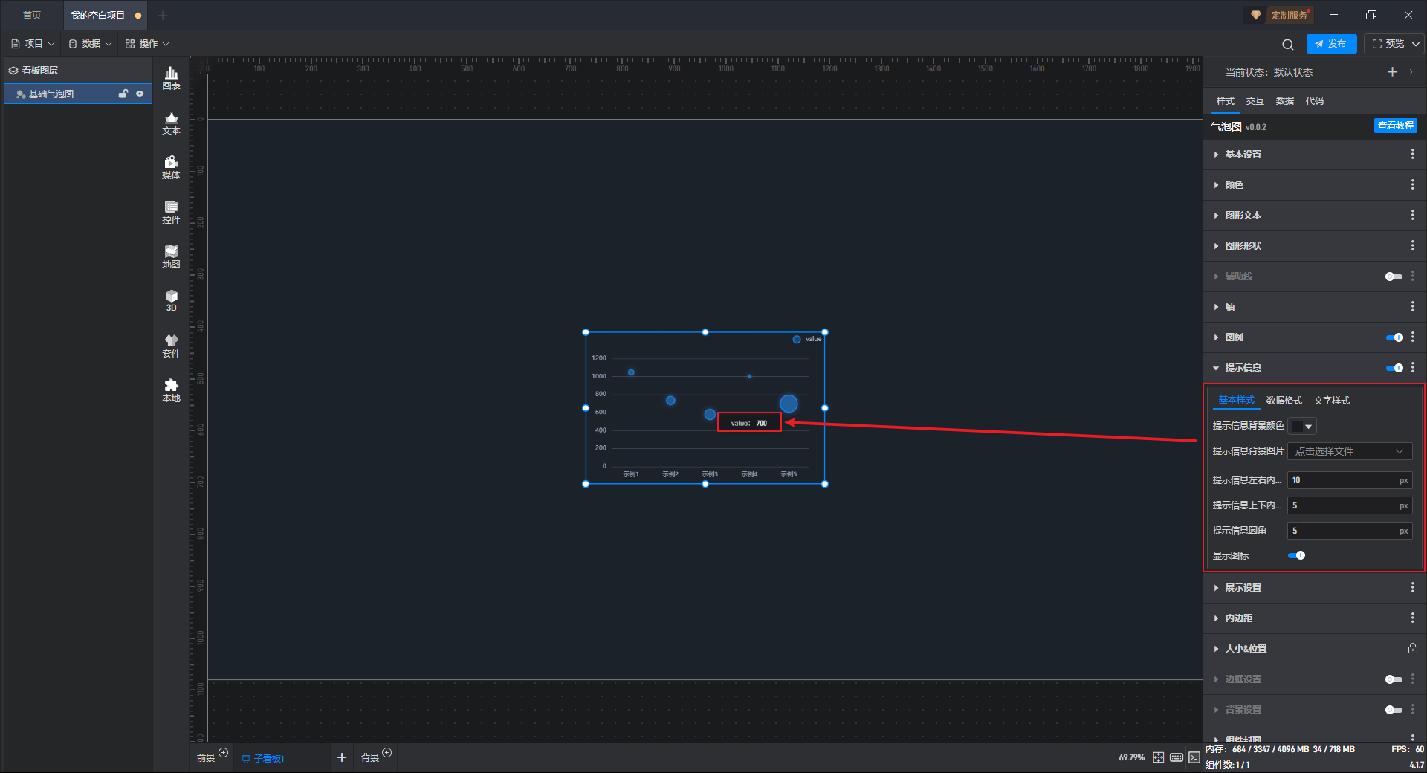The height and width of the screenshot is (773, 1427).
Task: Open more options for 提示信息 section
Action: point(1412,367)
